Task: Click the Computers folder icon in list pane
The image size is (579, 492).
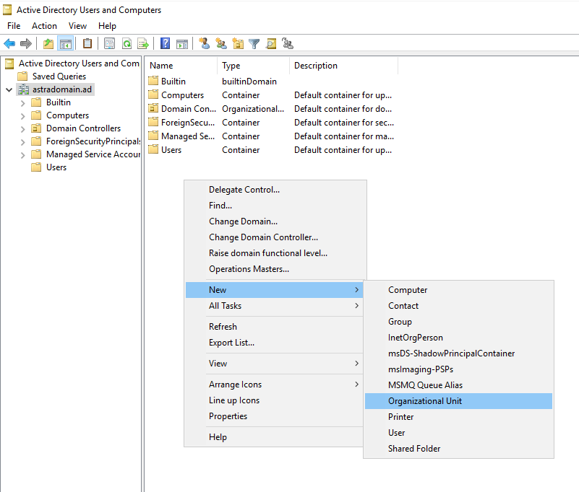Action: (153, 95)
